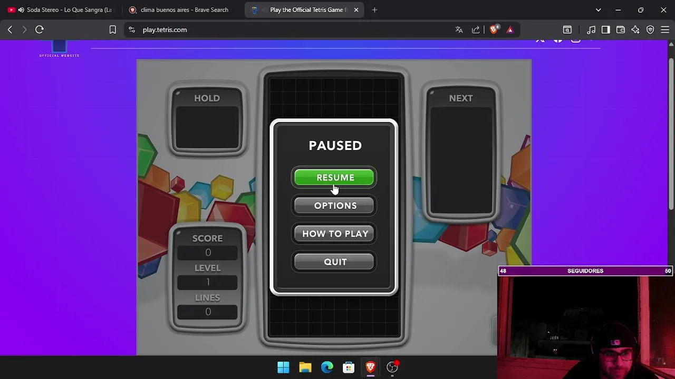This screenshot has height=379, width=675.
Task: Open the Brave Shields lion icon
Action: point(494,30)
